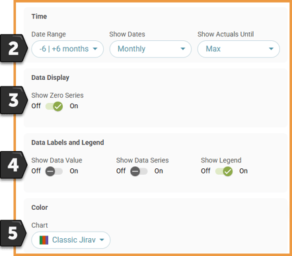Turn on Show Data Series toggle
292x256 pixels.
pyautogui.click(x=139, y=172)
